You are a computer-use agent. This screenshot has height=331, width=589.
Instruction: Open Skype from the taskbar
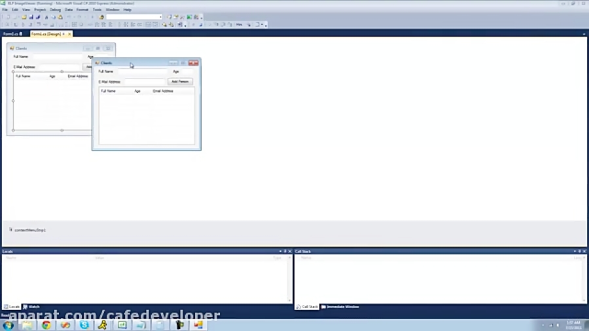(84, 325)
